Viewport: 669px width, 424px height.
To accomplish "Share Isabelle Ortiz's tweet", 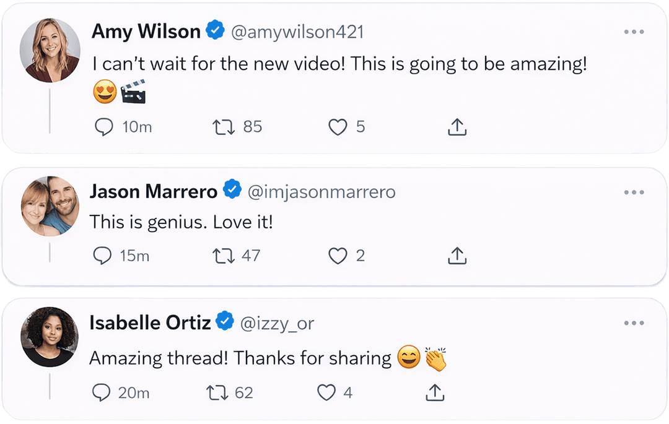I will [x=435, y=392].
